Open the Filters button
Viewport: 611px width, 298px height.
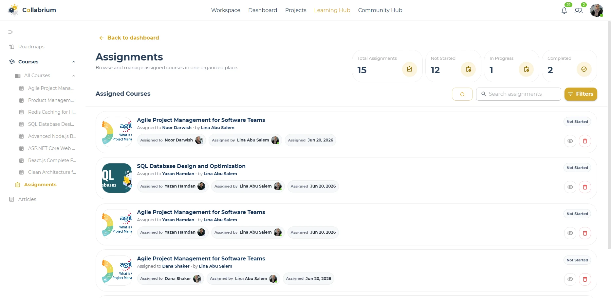click(x=581, y=94)
